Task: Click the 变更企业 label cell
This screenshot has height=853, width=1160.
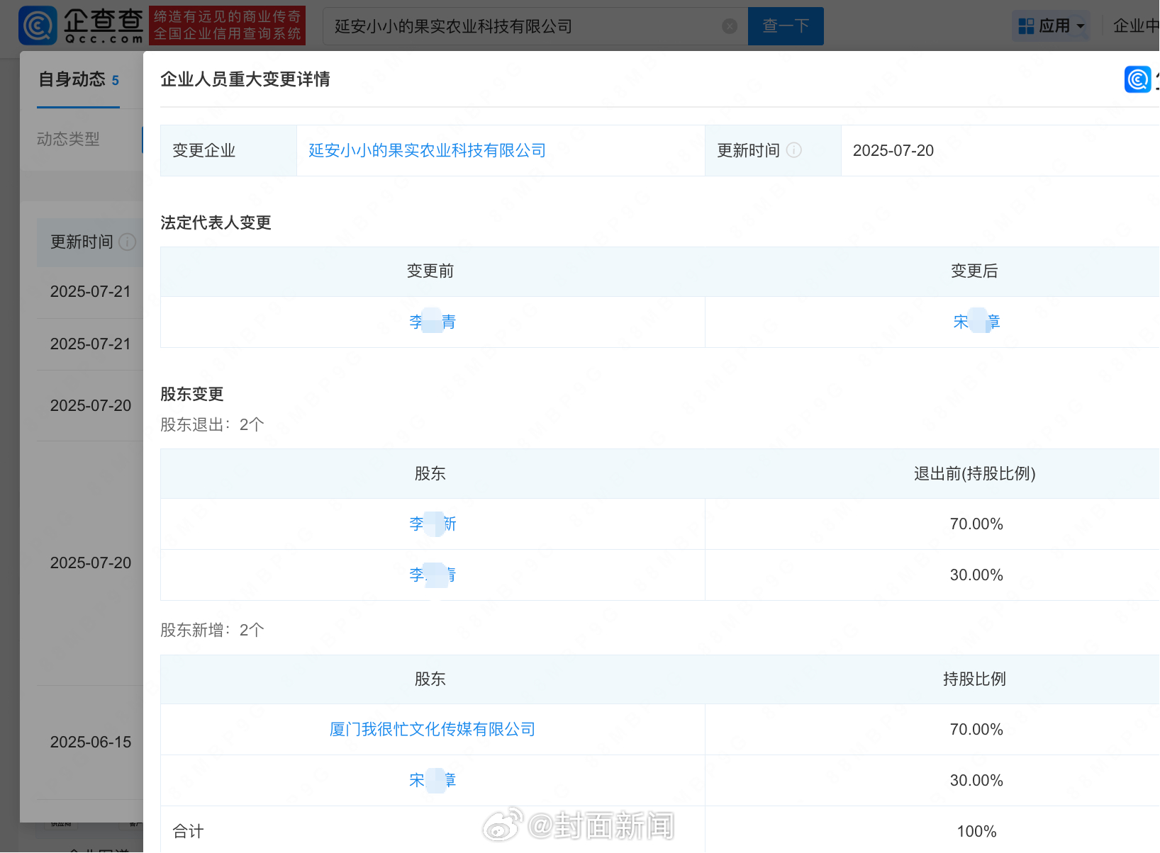Action: coord(228,150)
